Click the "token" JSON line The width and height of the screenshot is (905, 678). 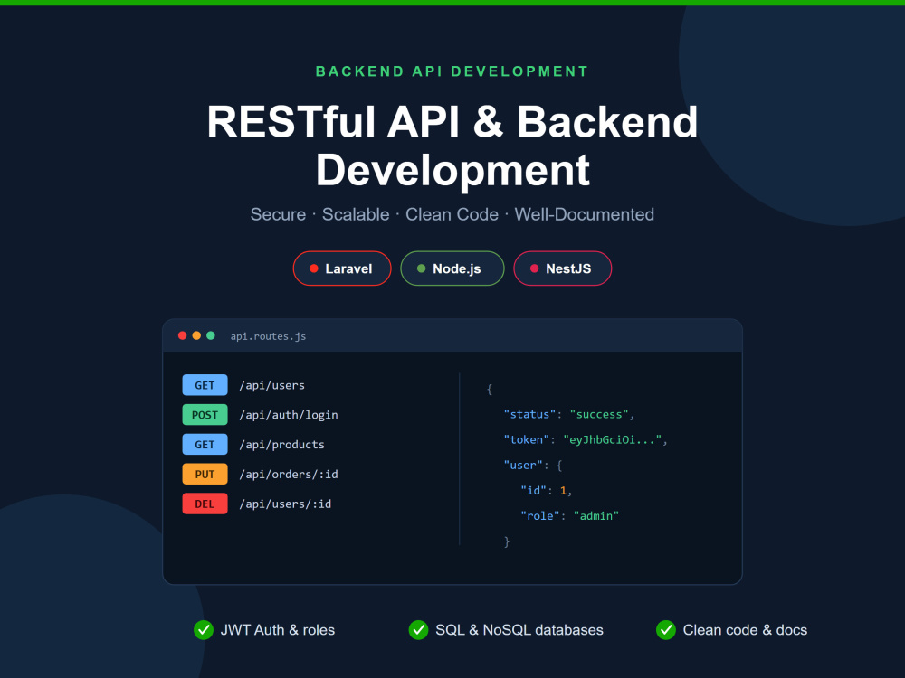point(586,440)
